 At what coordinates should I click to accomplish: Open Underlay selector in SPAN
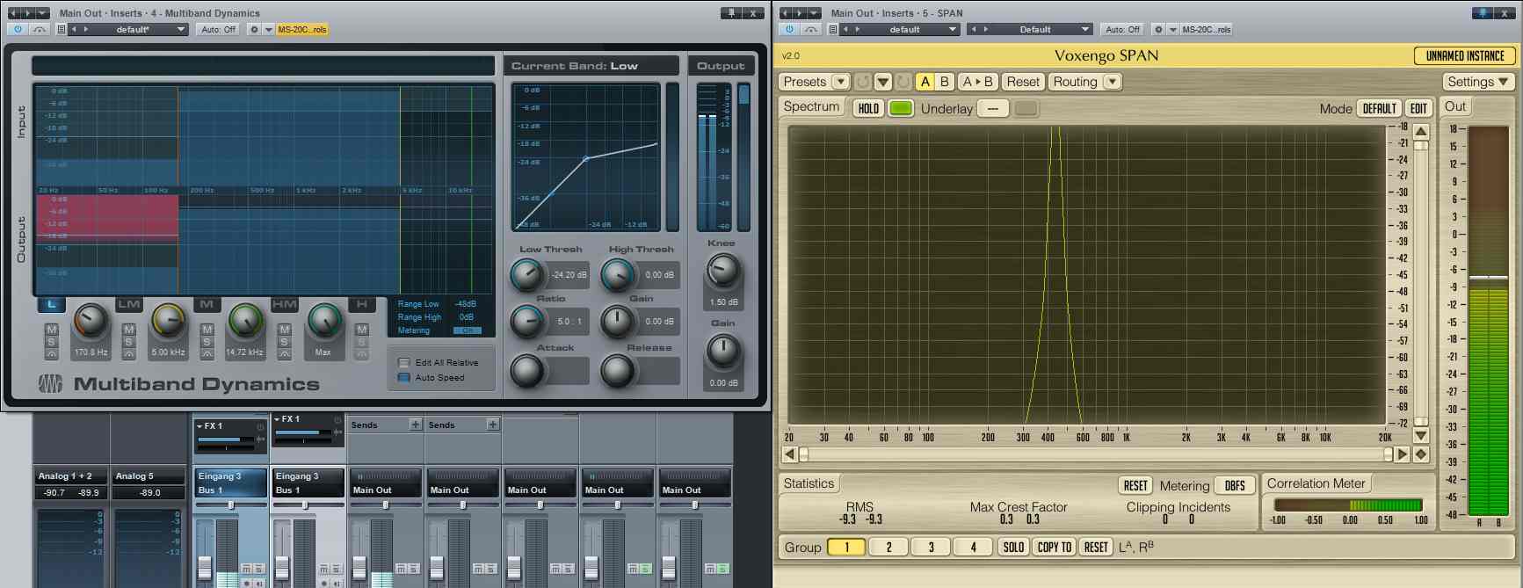(992, 108)
